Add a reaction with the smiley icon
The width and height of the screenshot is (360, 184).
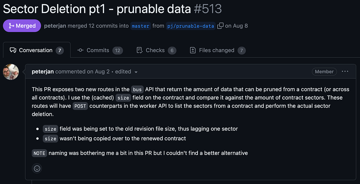tap(37, 169)
